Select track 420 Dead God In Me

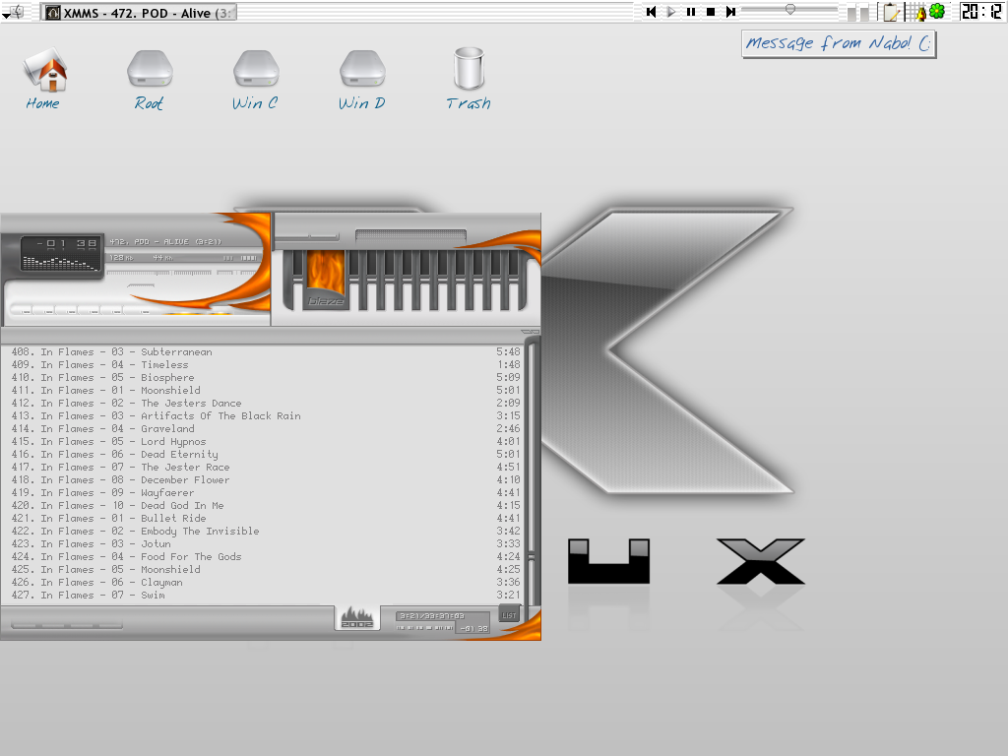pos(266,506)
